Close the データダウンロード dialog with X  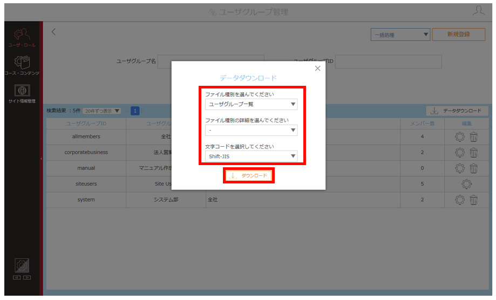pos(317,69)
